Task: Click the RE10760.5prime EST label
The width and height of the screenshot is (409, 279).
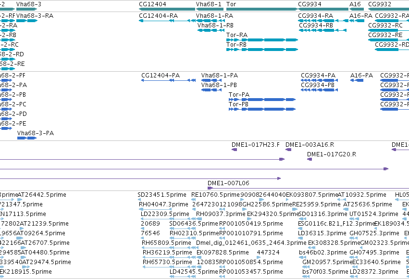Action: pos(215,195)
